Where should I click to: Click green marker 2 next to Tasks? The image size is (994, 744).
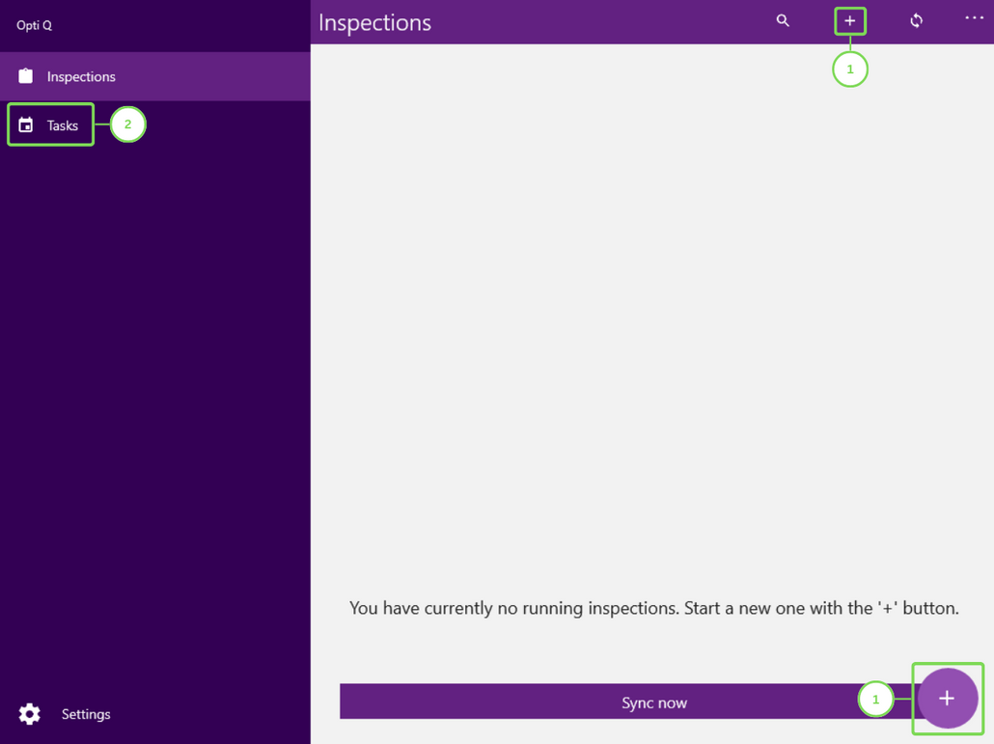click(x=127, y=124)
